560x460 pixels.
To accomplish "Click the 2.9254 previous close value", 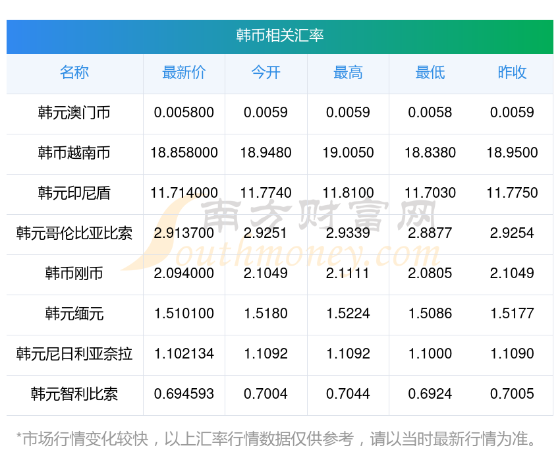I will click(x=512, y=233).
